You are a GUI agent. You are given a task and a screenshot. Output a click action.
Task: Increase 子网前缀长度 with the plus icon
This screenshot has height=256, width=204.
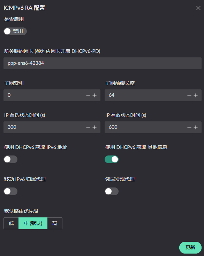196,95
